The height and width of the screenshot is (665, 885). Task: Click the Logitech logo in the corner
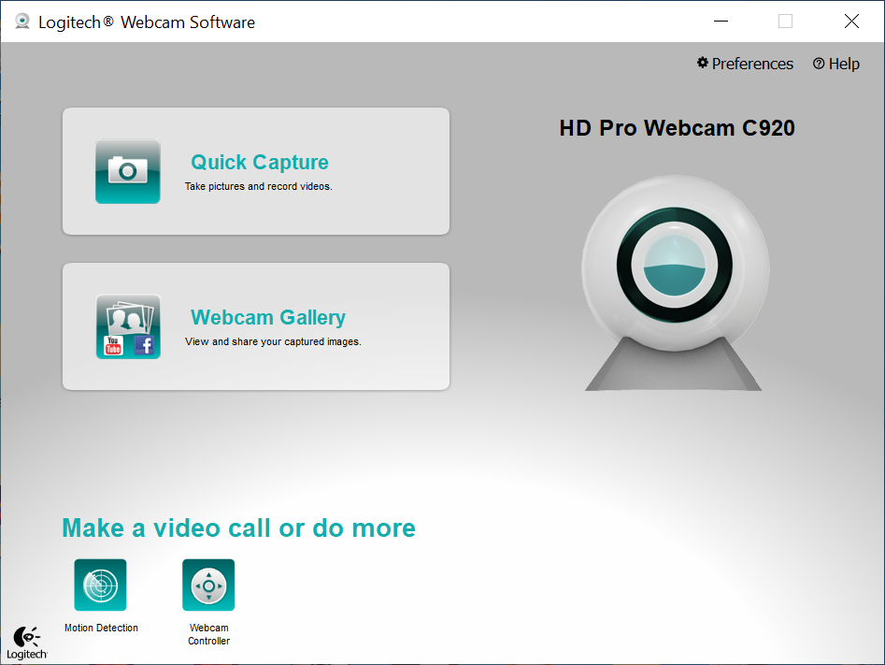click(26, 643)
